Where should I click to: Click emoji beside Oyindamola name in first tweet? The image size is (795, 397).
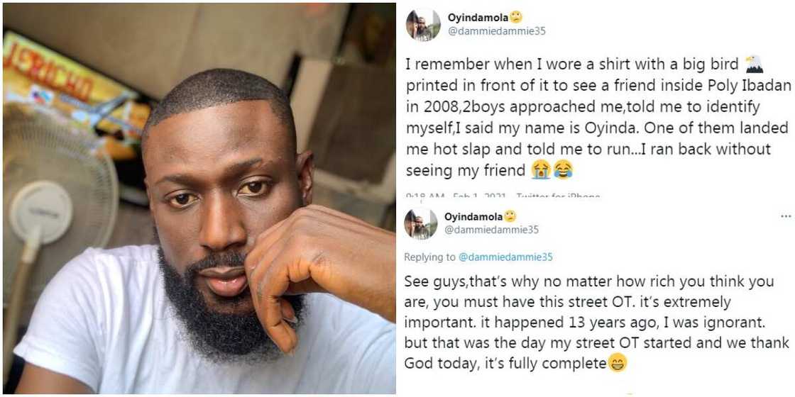coord(517,18)
